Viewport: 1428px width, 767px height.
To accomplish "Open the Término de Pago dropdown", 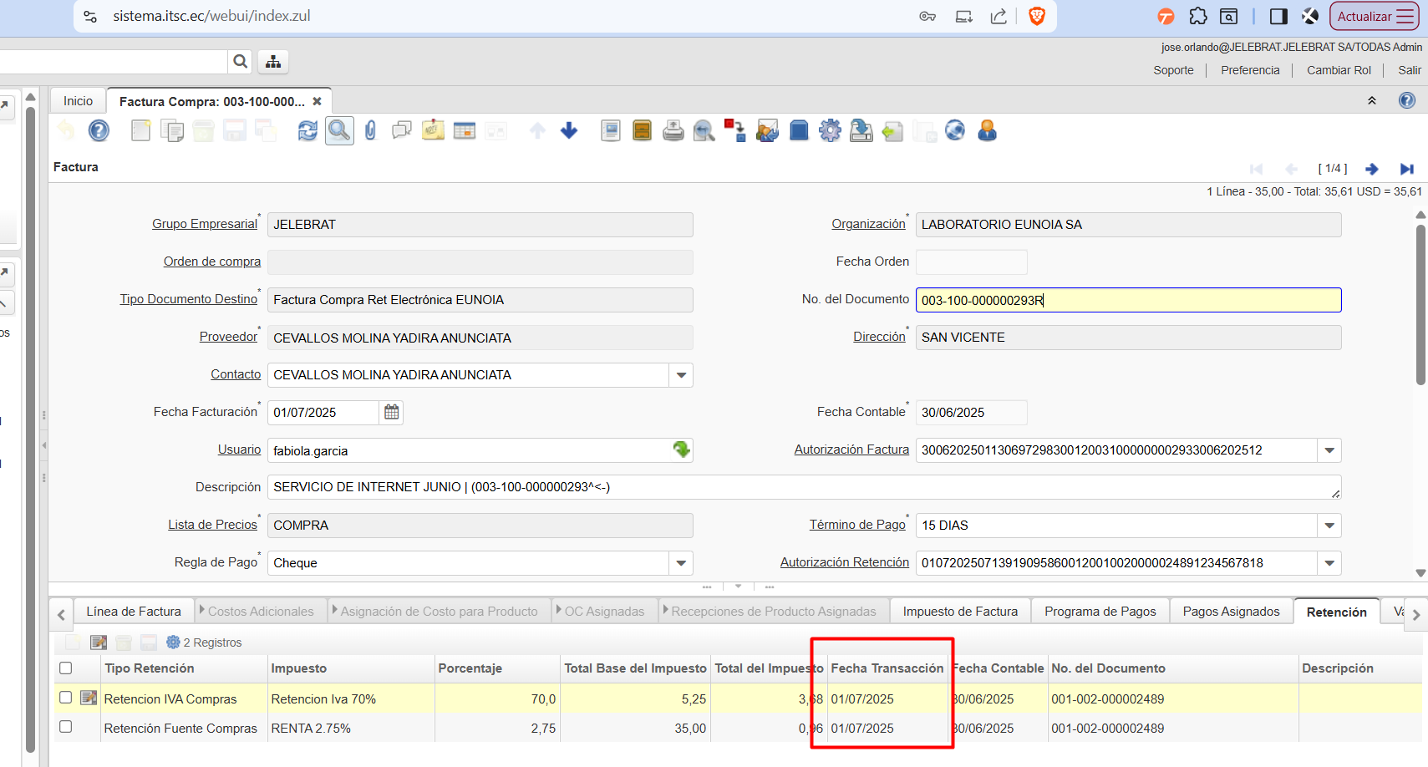I will click(1329, 526).
